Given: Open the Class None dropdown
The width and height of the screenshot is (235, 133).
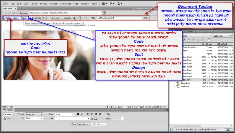Looking at the screenshot, I should [x=64, y=114].
